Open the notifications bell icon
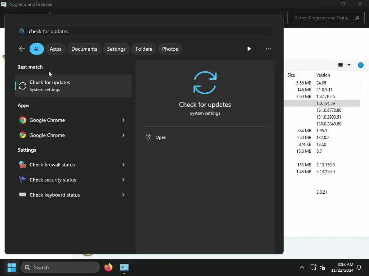This screenshot has width=369, height=276. click(359, 267)
